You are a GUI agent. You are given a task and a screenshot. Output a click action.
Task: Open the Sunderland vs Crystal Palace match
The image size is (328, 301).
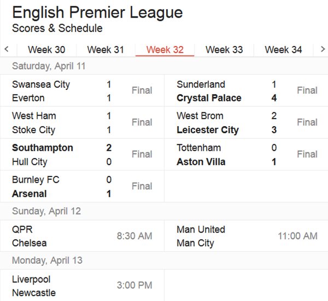point(246,91)
